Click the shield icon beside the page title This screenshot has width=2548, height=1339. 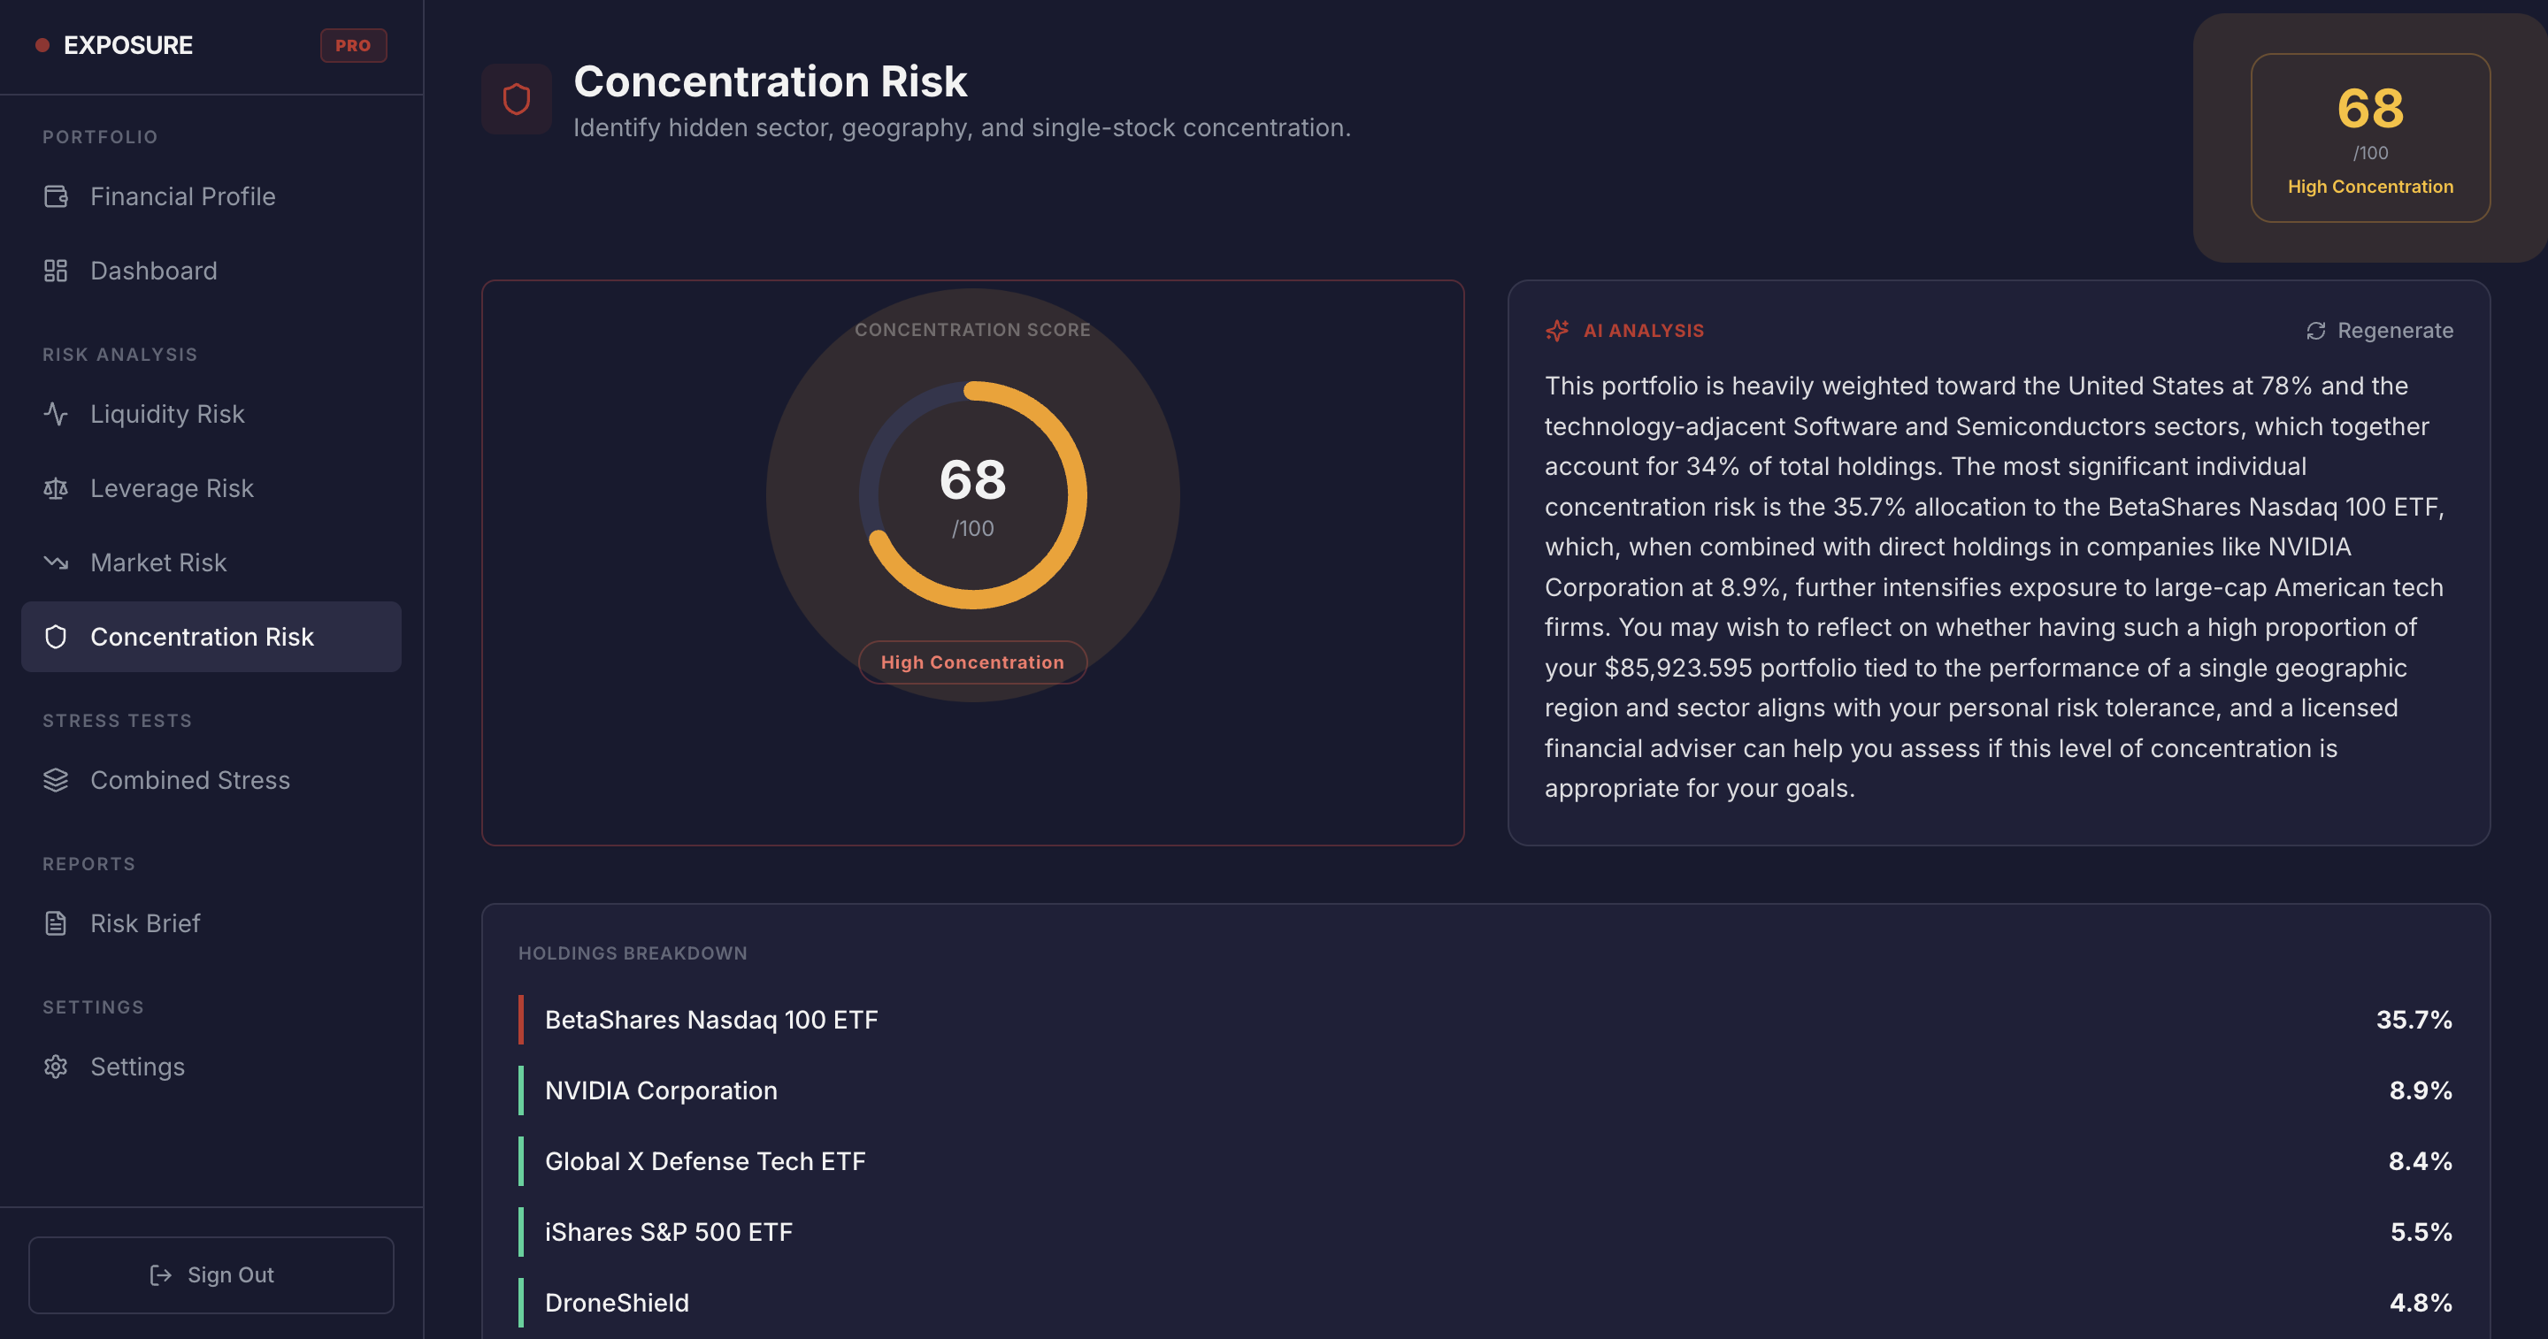coord(517,100)
